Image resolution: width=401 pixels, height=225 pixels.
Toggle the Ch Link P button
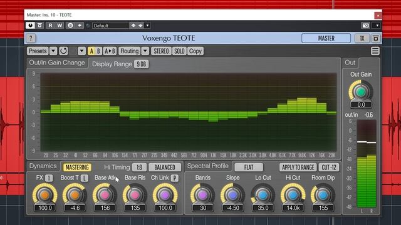[174, 178]
